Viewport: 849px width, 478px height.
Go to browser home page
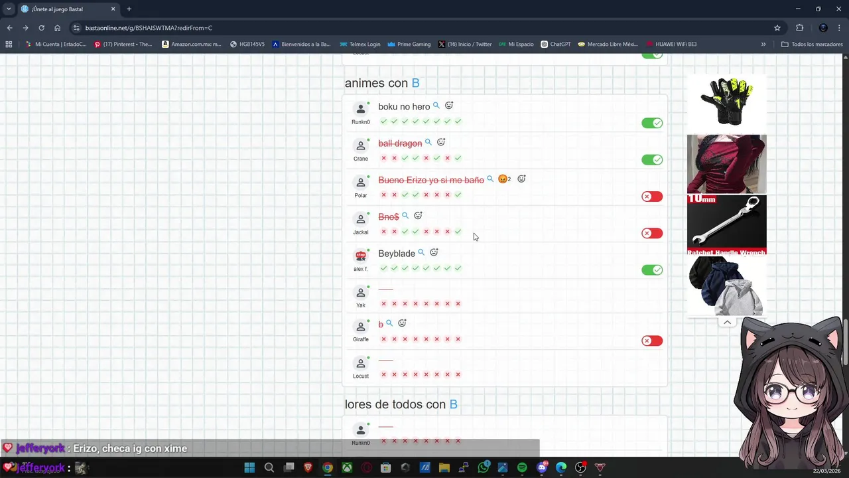57,28
